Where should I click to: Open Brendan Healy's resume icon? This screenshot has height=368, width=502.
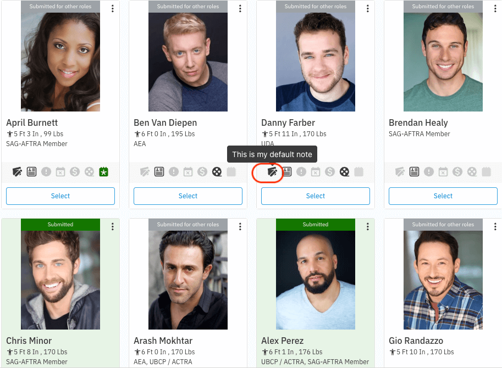(415, 172)
